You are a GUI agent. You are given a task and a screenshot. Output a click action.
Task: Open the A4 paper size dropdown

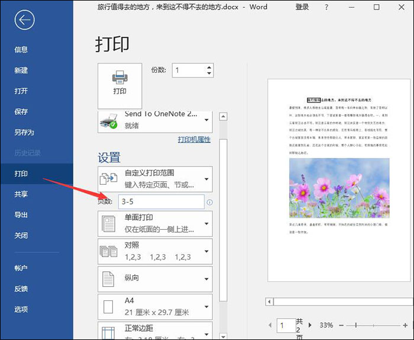[155, 307]
